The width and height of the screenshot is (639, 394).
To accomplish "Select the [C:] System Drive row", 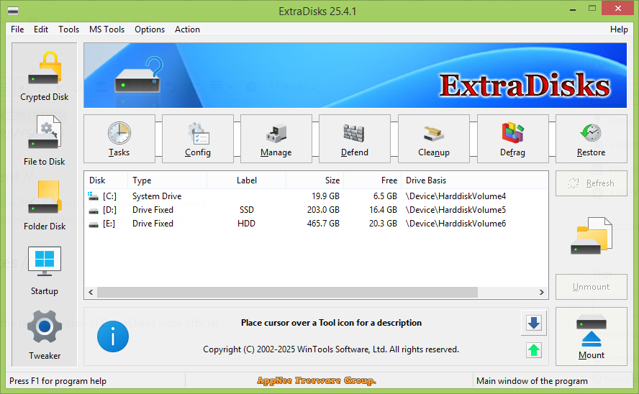I will (316, 196).
